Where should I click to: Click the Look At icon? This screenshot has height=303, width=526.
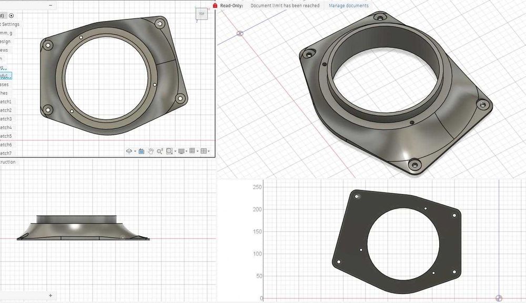coord(141,151)
